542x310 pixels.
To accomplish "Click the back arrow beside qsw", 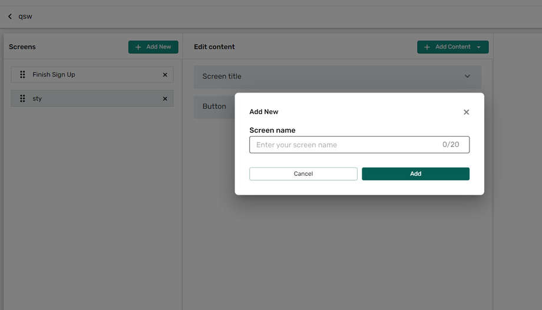I will tap(10, 17).
